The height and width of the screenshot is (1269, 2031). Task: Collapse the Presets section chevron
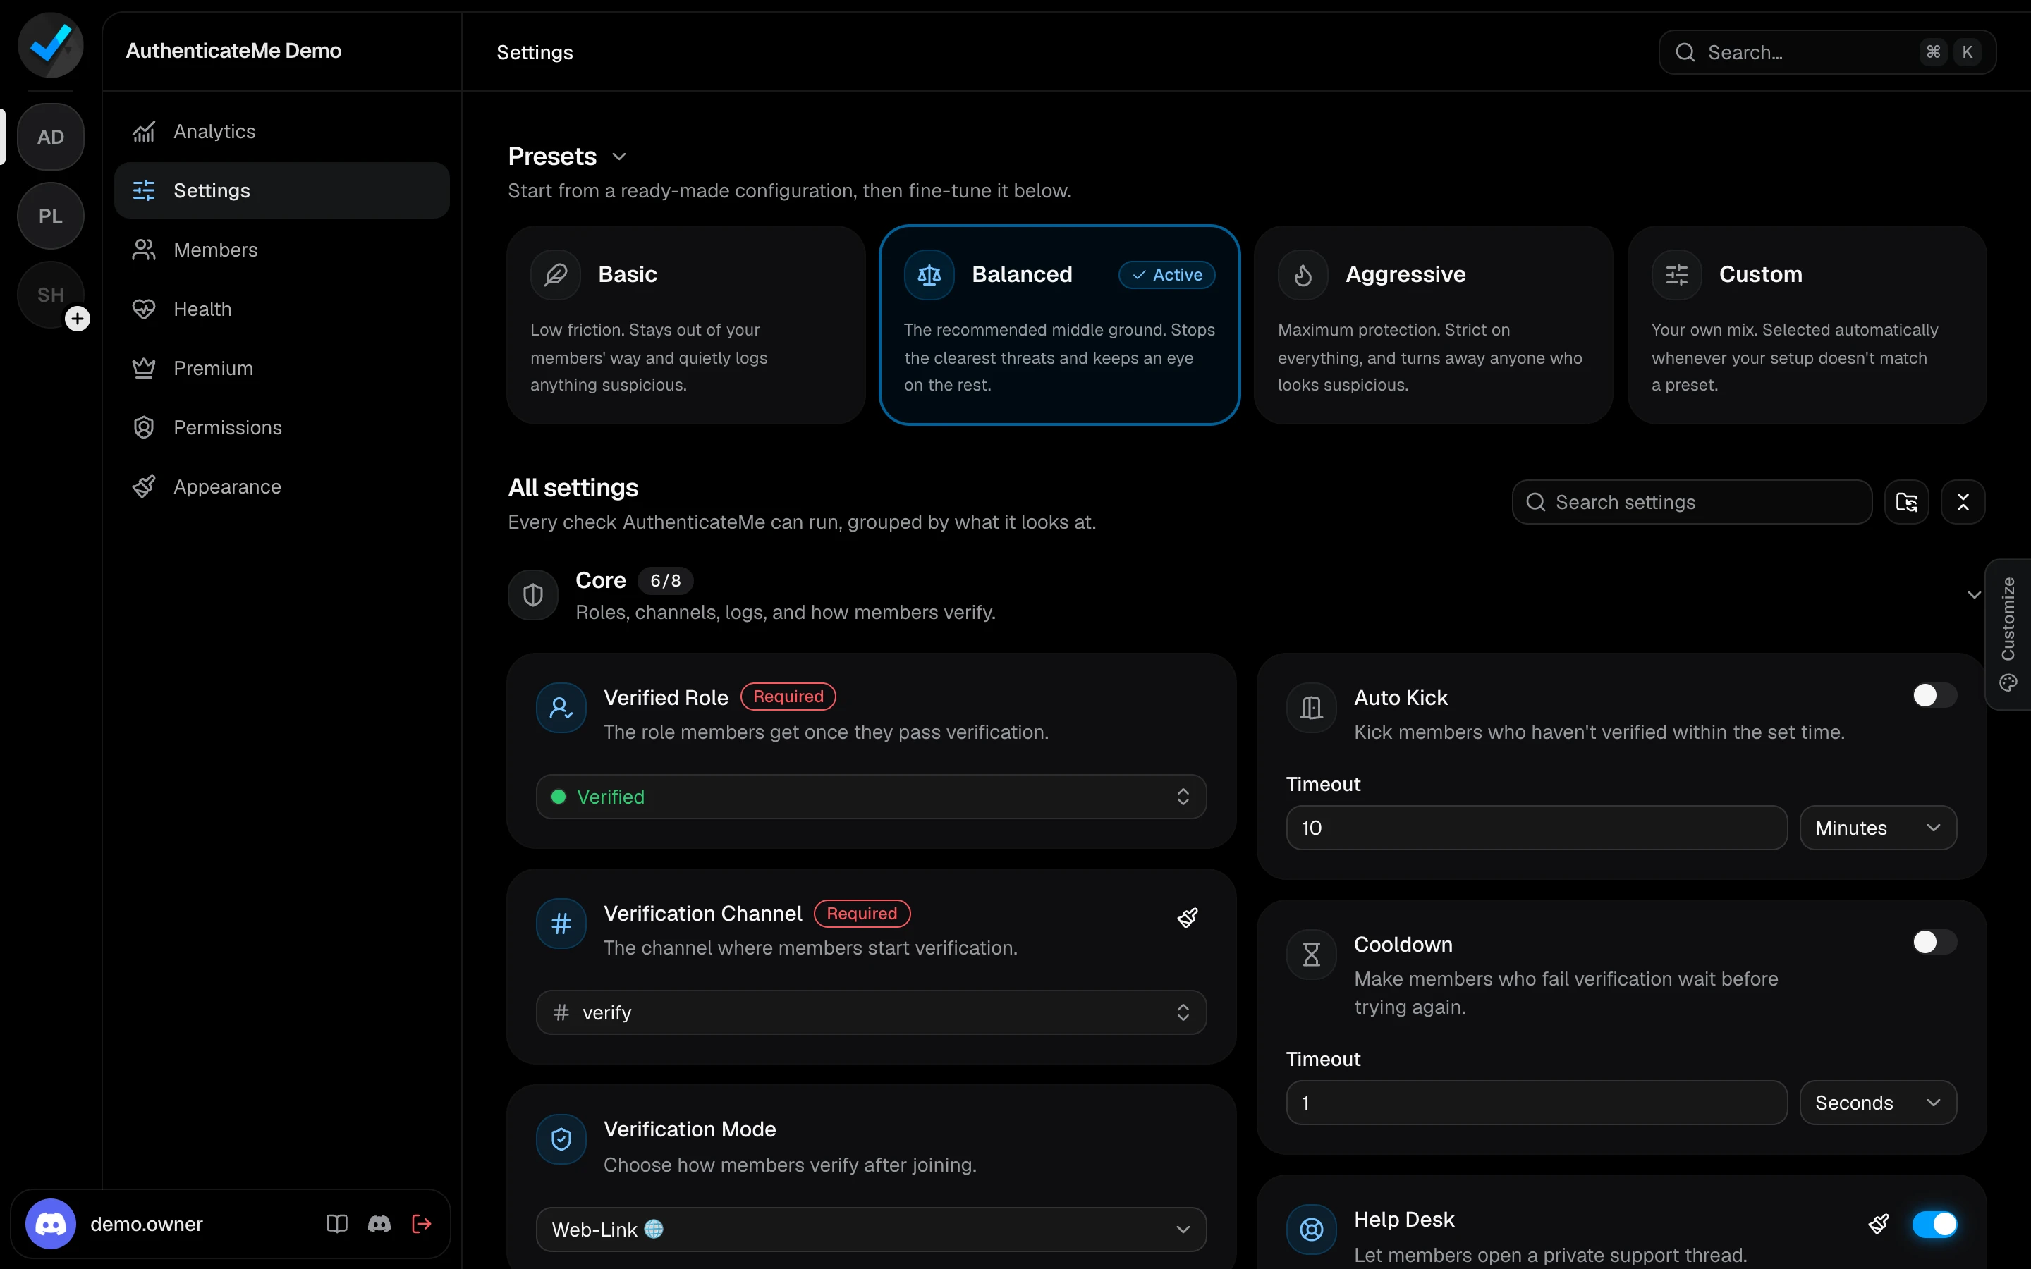tap(619, 157)
